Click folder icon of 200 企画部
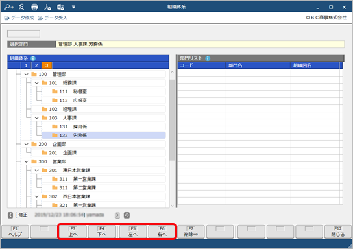The width and height of the screenshot is (353, 249). click(34, 144)
